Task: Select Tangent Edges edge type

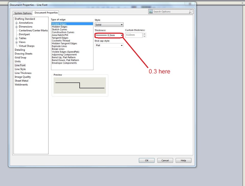Action: (60, 38)
